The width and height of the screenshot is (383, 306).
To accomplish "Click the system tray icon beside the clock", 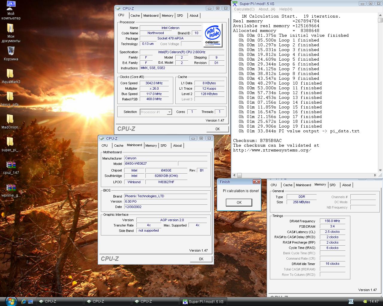I will (x=364, y=302).
